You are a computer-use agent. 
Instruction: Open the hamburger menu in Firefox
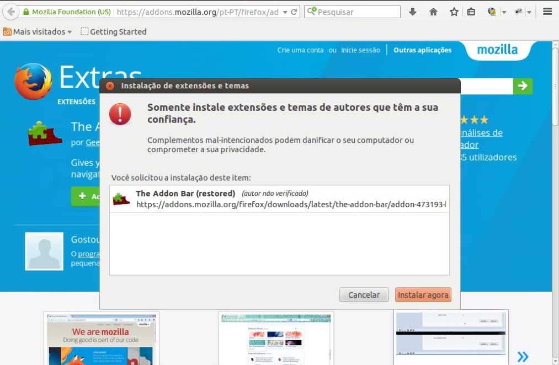click(547, 12)
